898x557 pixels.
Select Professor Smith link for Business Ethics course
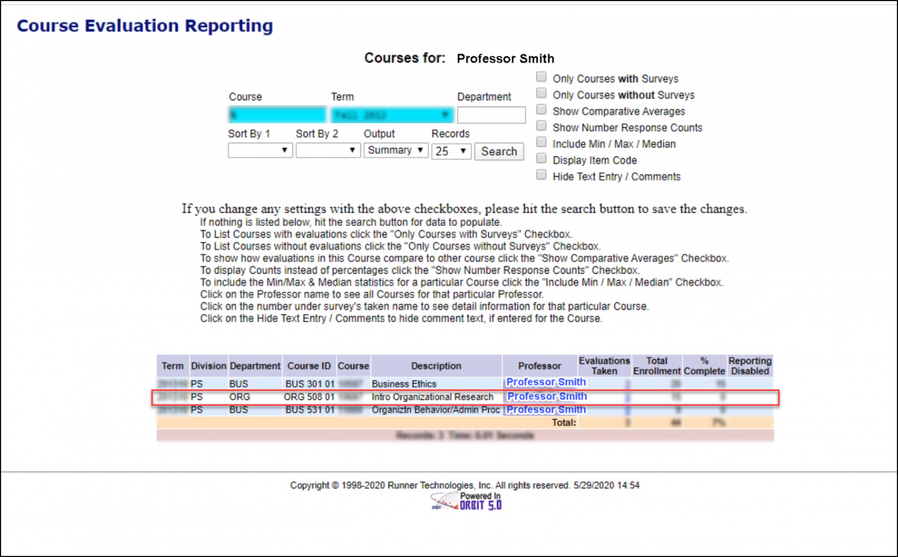coord(545,382)
